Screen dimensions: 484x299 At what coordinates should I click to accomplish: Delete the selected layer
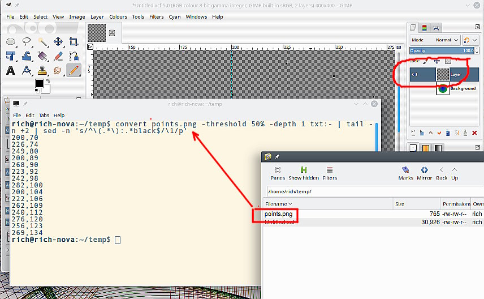coord(475,133)
